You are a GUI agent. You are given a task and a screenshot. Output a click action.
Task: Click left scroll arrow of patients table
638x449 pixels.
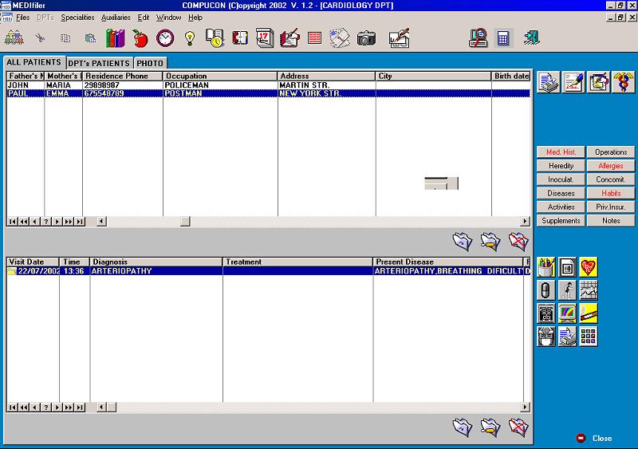pyautogui.click(x=102, y=221)
